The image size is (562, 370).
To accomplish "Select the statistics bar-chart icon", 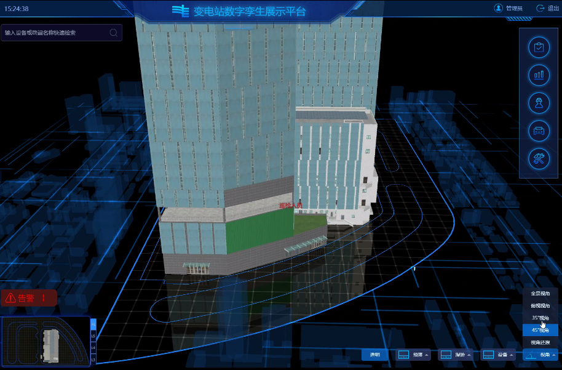I will pos(538,74).
